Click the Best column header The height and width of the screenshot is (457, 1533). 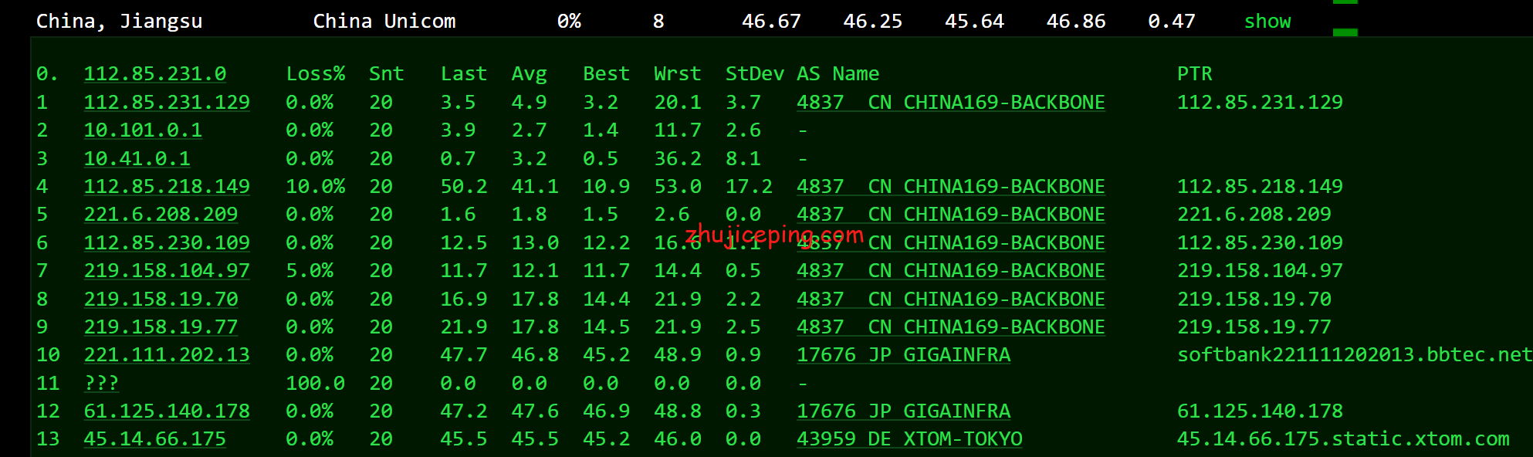pyautogui.click(x=607, y=74)
